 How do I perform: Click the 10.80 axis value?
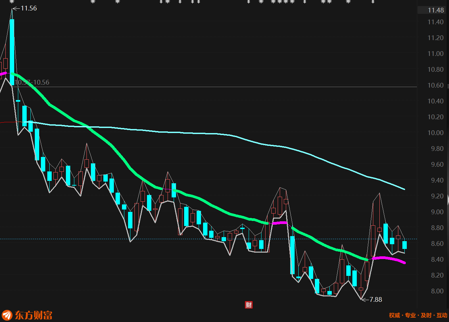(435, 69)
